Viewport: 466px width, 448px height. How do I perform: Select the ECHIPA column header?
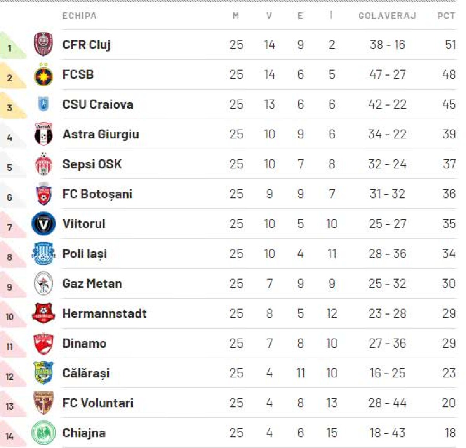point(79,16)
